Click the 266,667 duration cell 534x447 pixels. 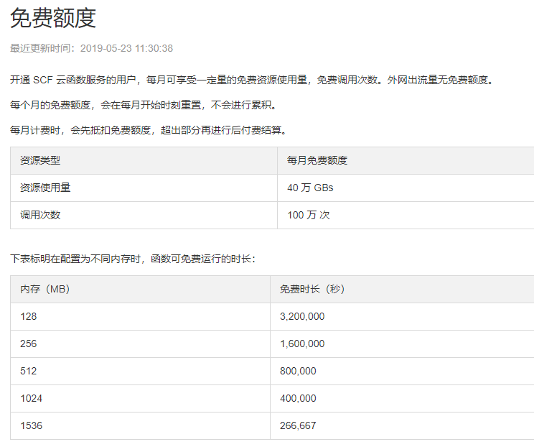click(402, 425)
